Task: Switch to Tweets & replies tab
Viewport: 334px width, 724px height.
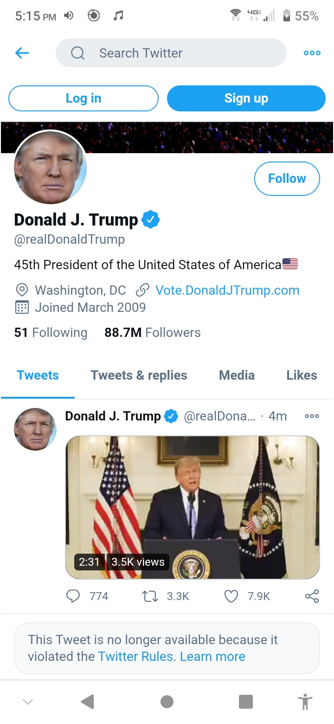Action: (x=139, y=375)
